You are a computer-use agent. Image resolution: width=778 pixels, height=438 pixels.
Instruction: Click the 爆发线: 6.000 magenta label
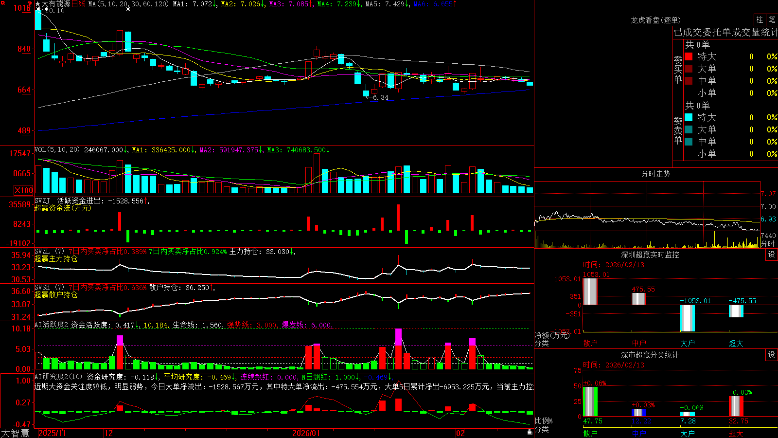306,325
